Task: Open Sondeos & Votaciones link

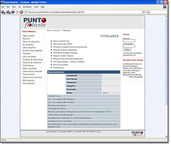Action: pyautogui.click(x=33, y=60)
